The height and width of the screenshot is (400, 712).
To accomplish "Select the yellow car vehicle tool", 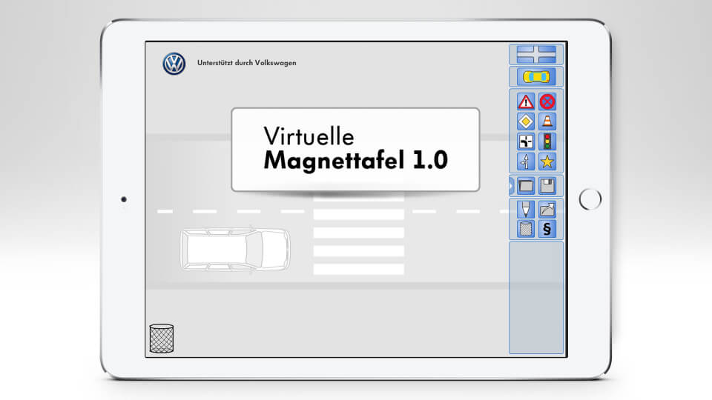I will (x=535, y=77).
